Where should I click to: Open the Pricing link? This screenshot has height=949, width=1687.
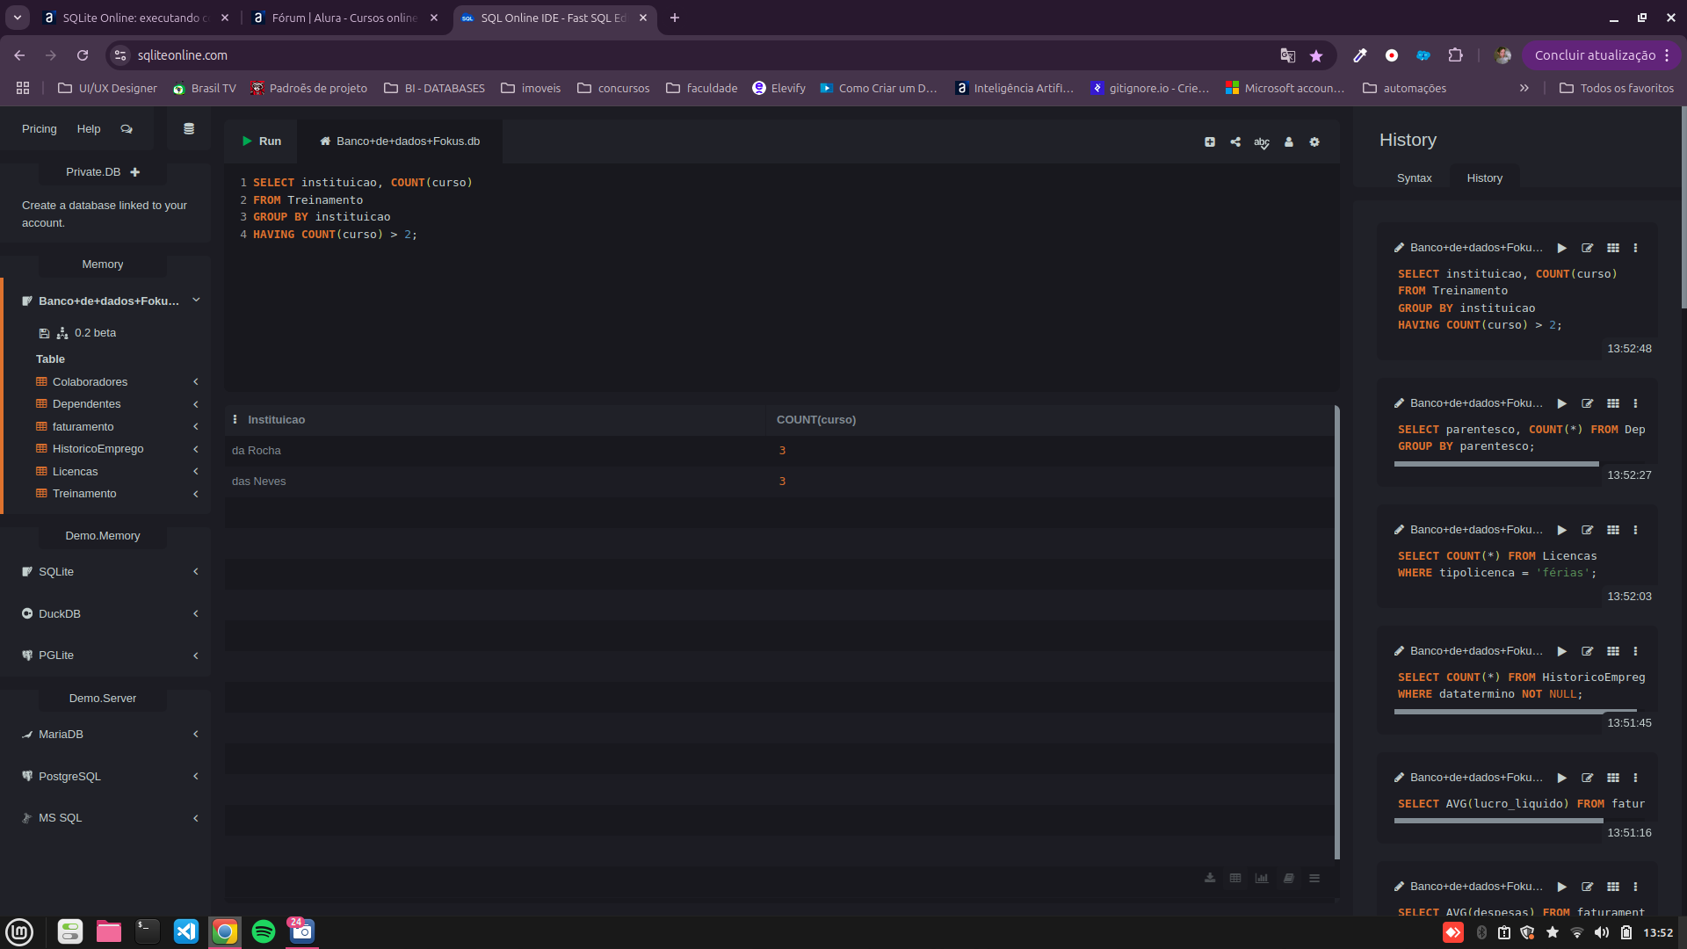click(40, 129)
